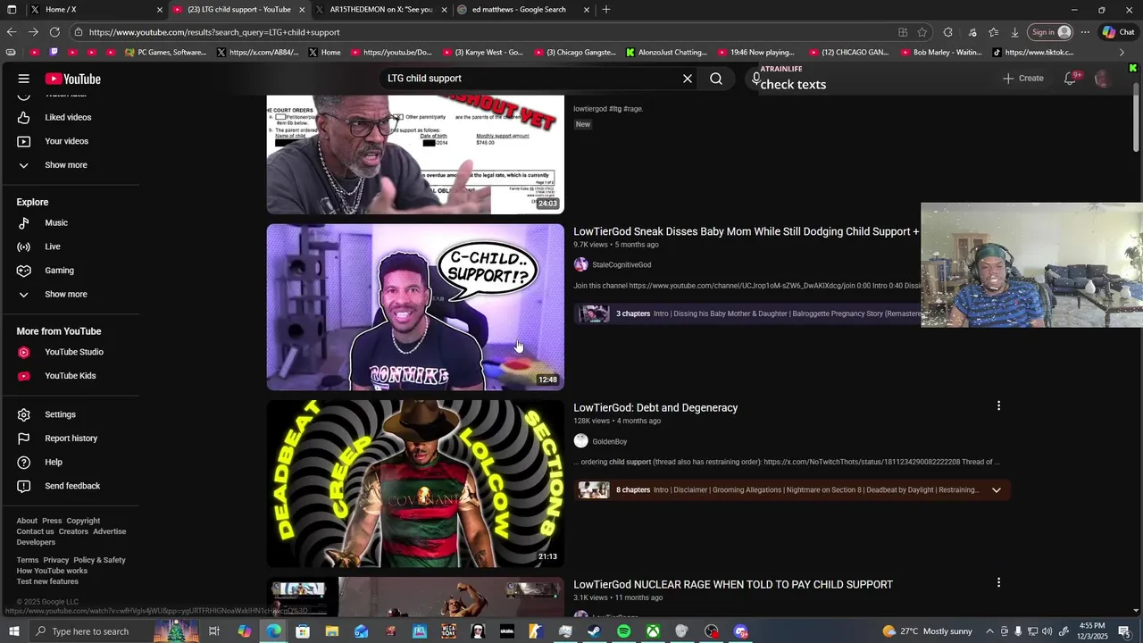1143x643 pixels.
Task: Expand Show more under Explore
Action: point(66,294)
